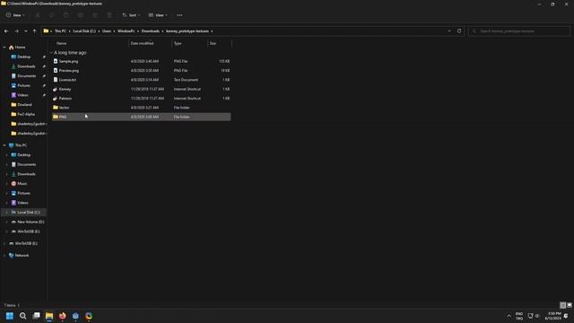Click the Cut scissors icon in toolbar

pyautogui.click(x=38, y=15)
